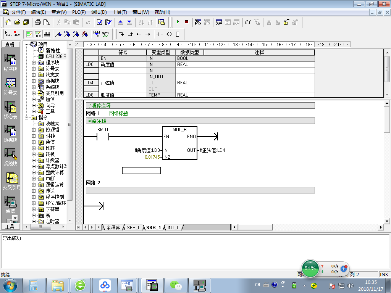The height and width of the screenshot is (293, 391).
Task: Click the 工具 button at view bar bottom
Action: click(x=10, y=227)
